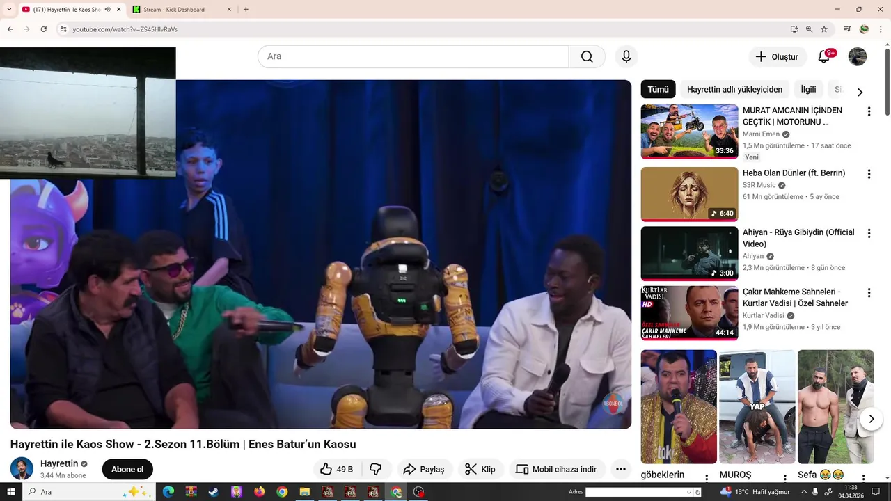Click the Klip button
The width and height of the screenshot is (891, 501).
(x=480, y=469)
